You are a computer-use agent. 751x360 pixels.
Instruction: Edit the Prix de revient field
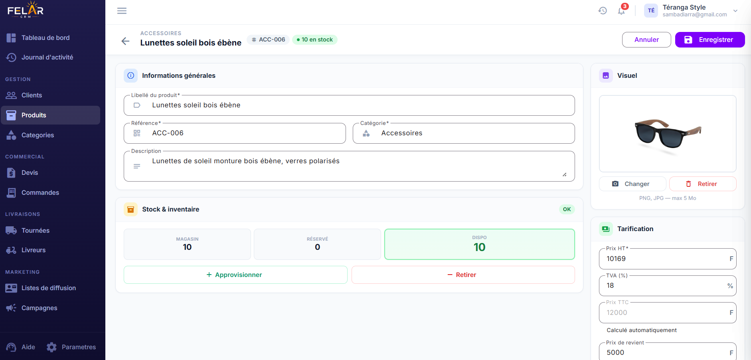[x=668, y=352]
